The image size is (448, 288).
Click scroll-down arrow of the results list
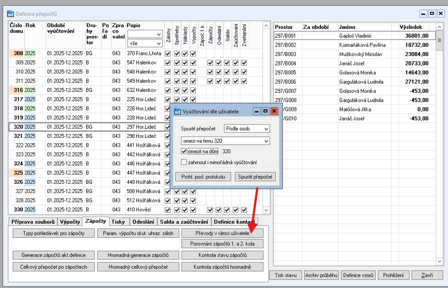click(x=439, y=261)
